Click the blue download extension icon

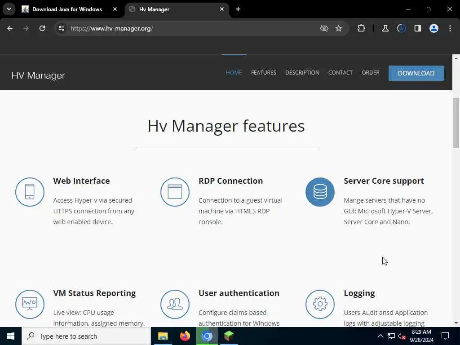[401, 28]
